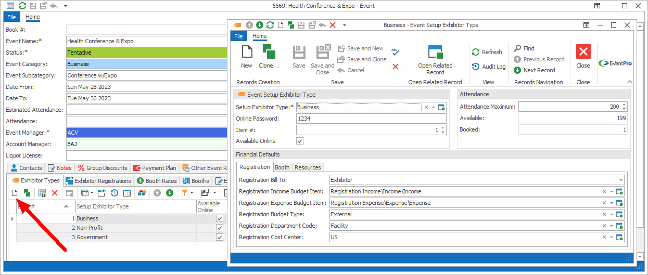The image size is (648, 275).
Task: Click the Clone ribbon button
Action: (x=269, y=57)
